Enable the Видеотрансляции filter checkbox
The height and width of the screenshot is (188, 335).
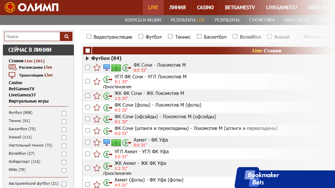pos(89,36)
